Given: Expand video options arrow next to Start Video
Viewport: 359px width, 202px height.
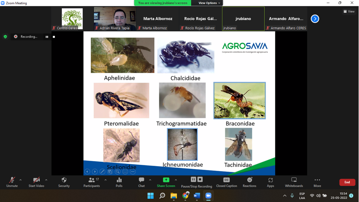Looking at the screenshot, I should [x=46, y=180].
